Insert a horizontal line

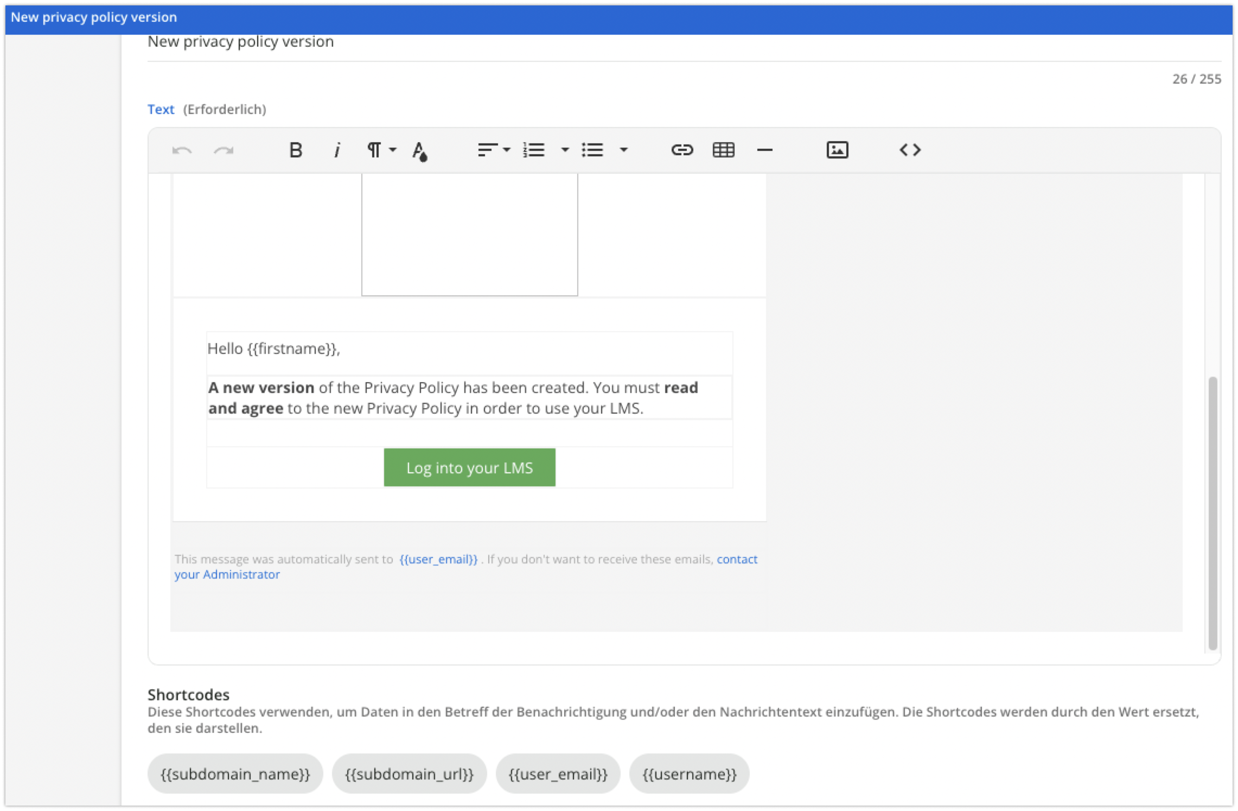[764, 150]
